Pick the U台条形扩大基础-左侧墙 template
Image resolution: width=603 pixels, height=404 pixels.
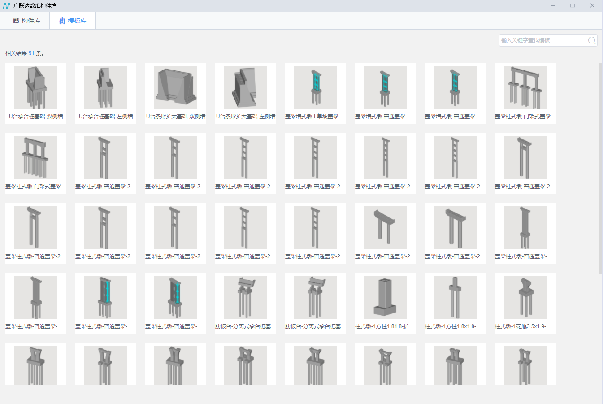tap(246, 88)
